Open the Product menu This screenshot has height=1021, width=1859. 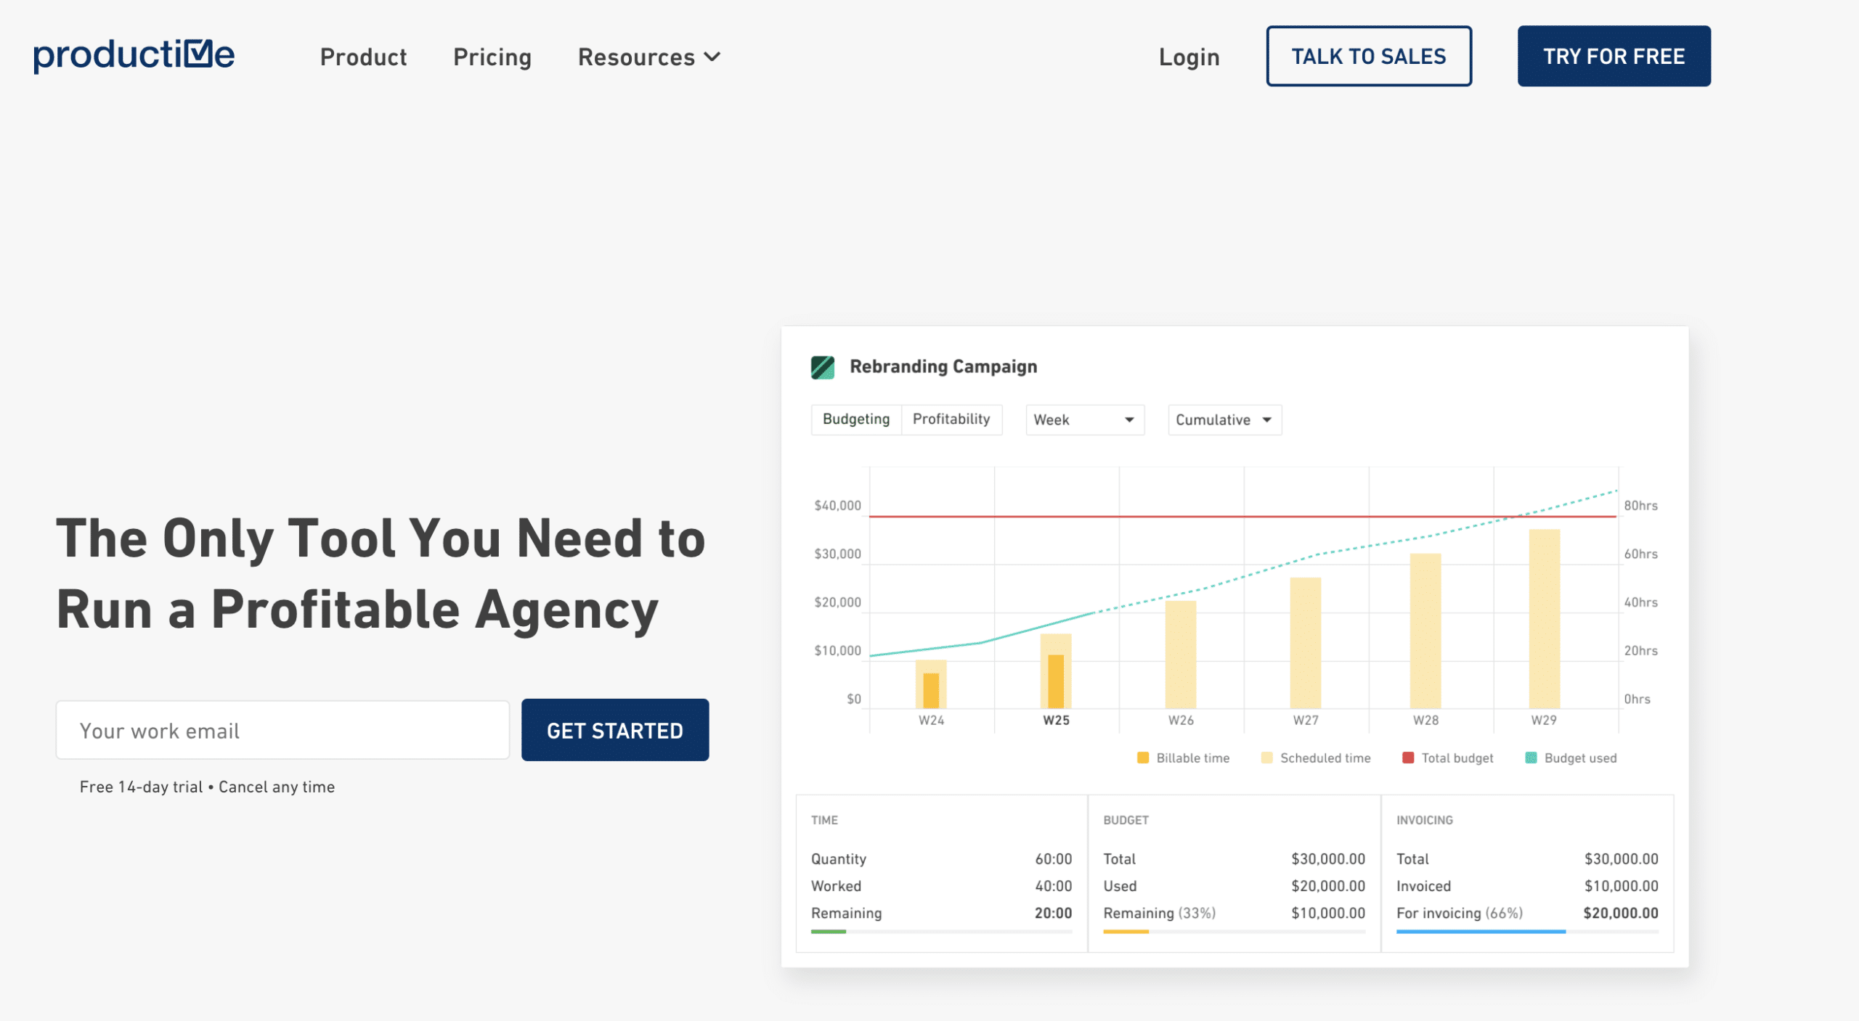[363, 57]
